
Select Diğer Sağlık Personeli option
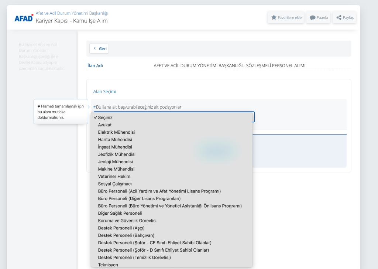[120, 213]
